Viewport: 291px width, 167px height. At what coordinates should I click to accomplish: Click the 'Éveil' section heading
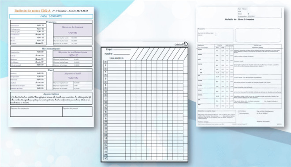tap(51, 70)
